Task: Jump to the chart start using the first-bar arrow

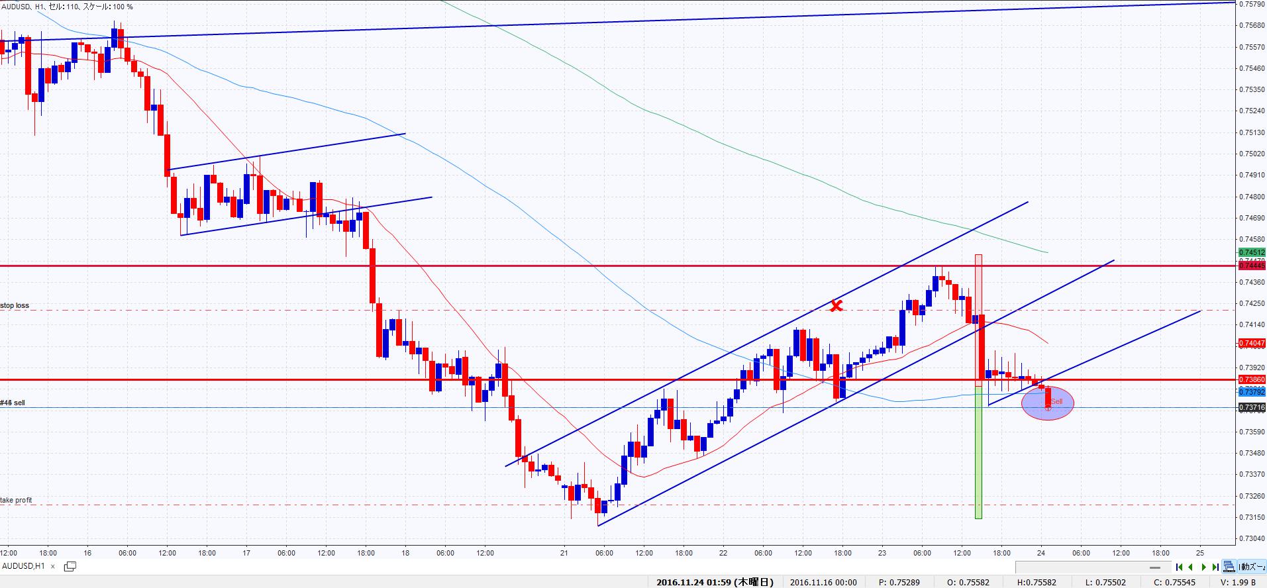Action: 1179,567
